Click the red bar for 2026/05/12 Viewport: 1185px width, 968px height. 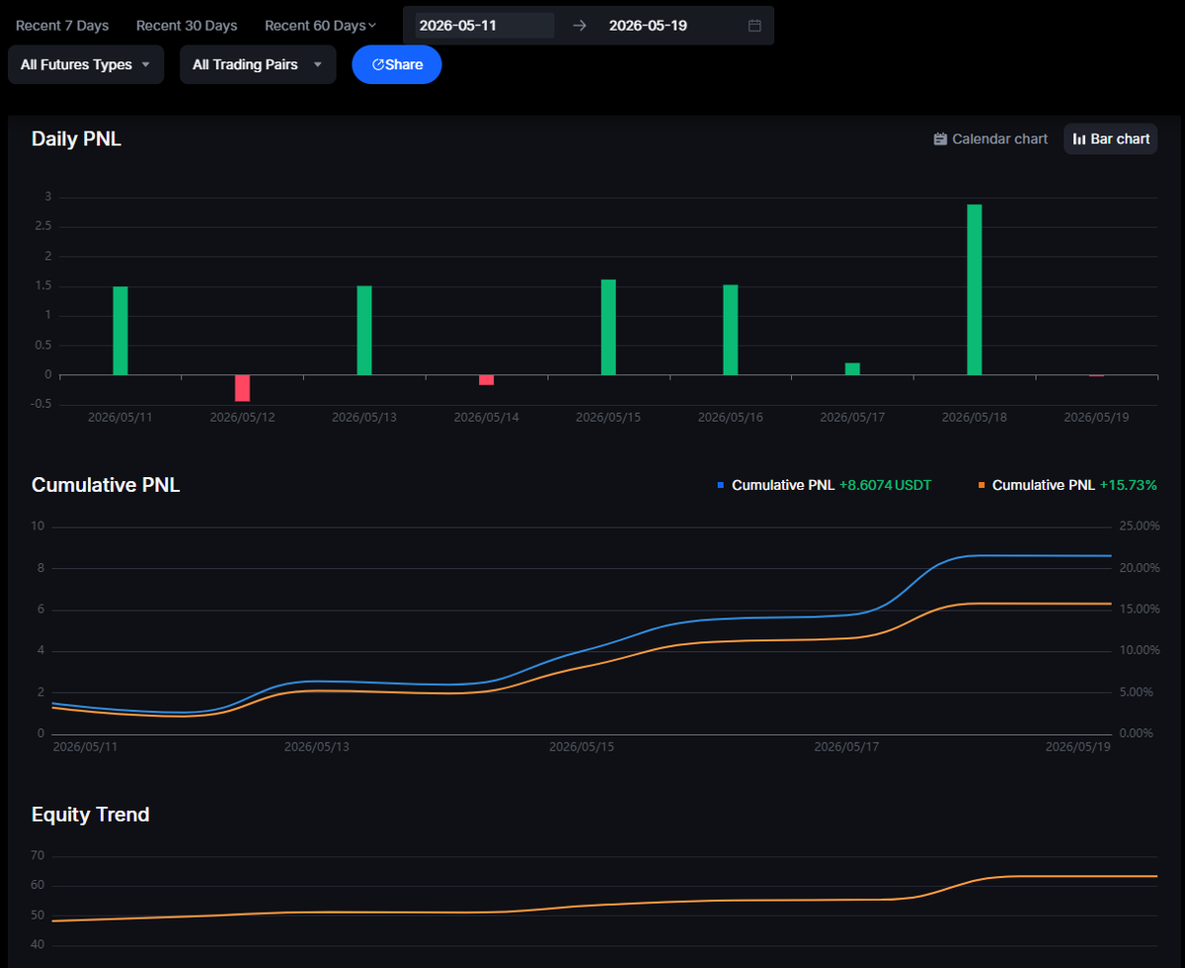point(242,388)
